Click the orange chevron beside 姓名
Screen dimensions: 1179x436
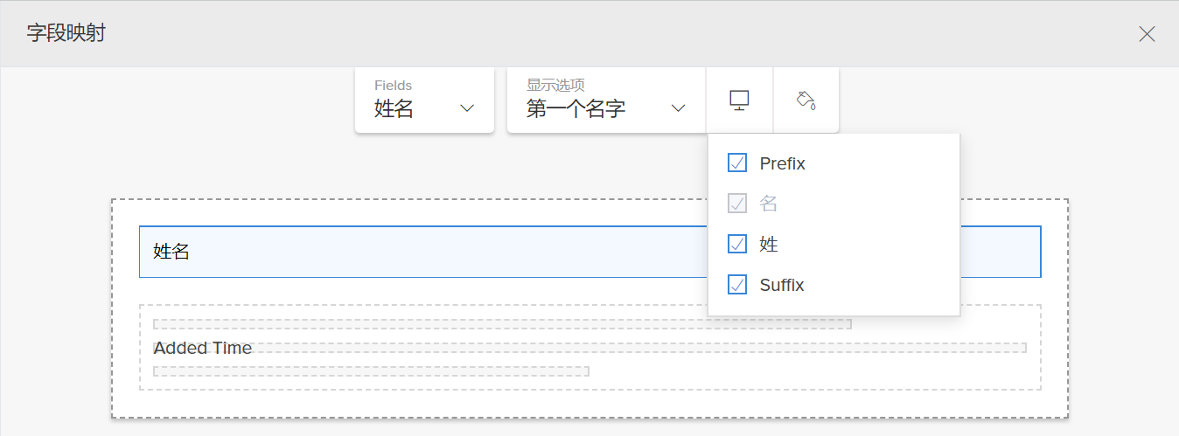coord(467,108)
